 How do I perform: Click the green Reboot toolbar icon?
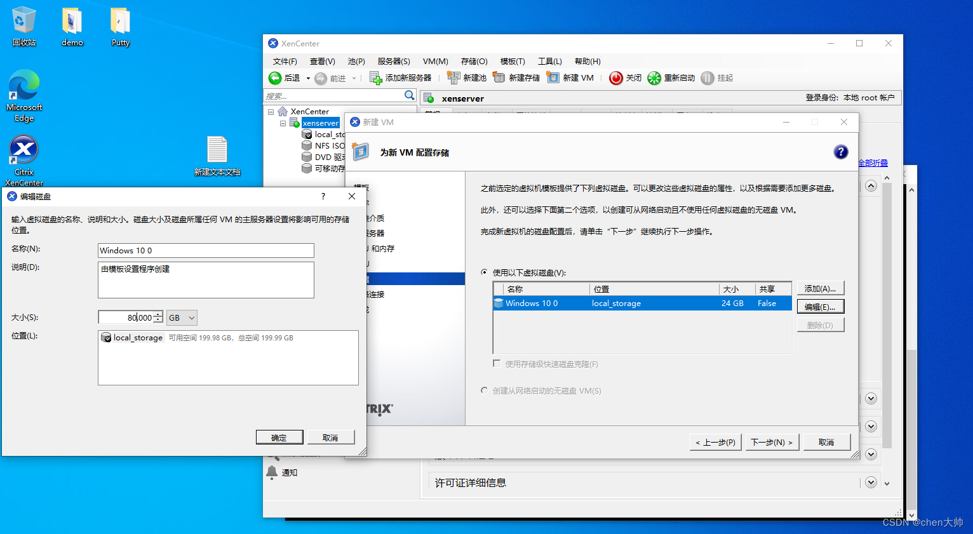[x=654, y=78]
